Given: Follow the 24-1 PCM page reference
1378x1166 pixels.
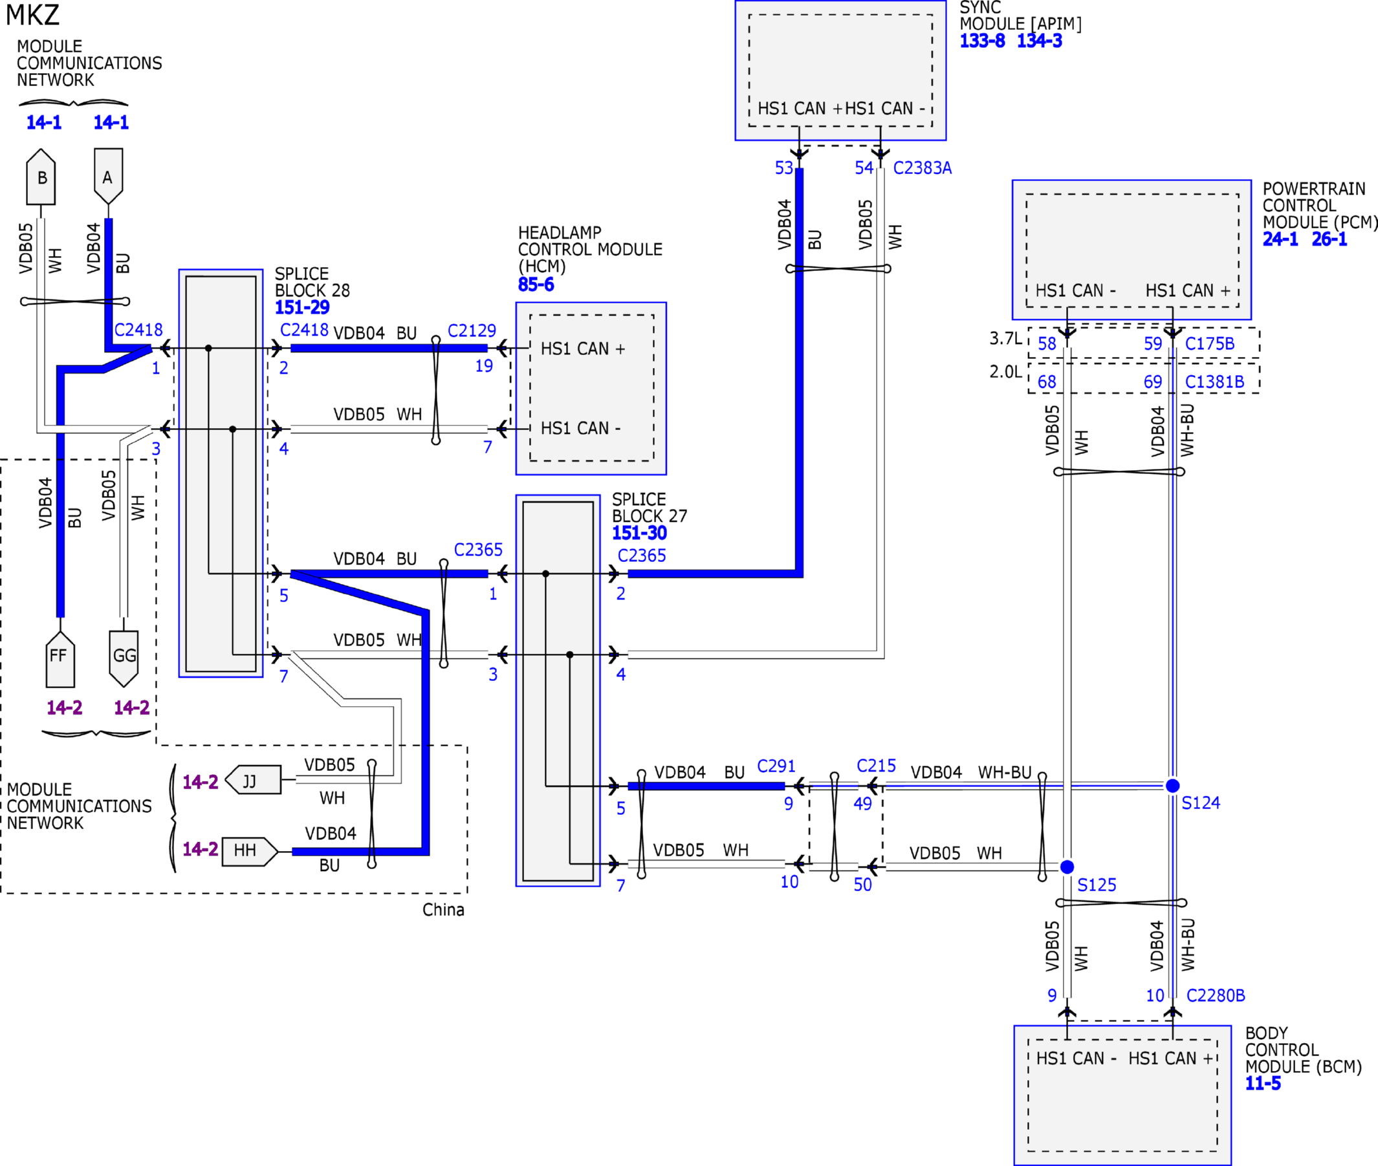Looking at the screenshot, I should 1280,239.
